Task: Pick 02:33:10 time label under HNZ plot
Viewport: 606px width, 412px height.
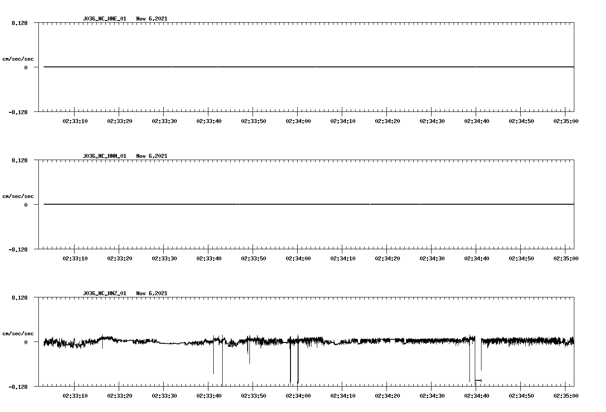Action: 75,396
